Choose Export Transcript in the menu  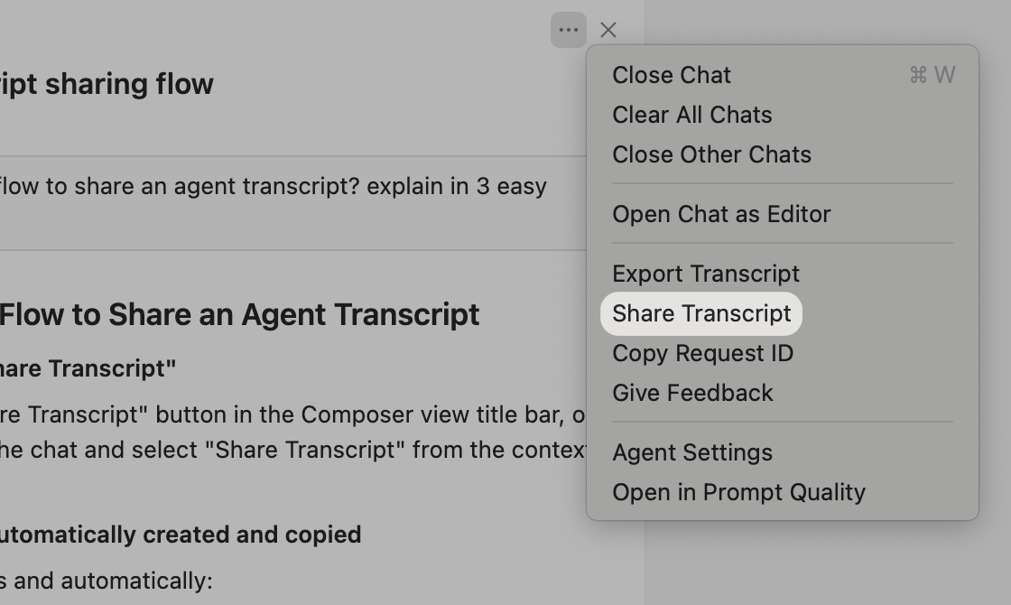coord(706,274)
